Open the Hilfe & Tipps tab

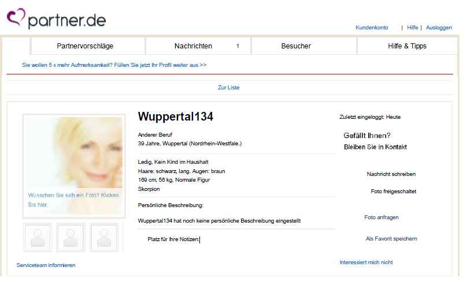click(x=407, y=46)
